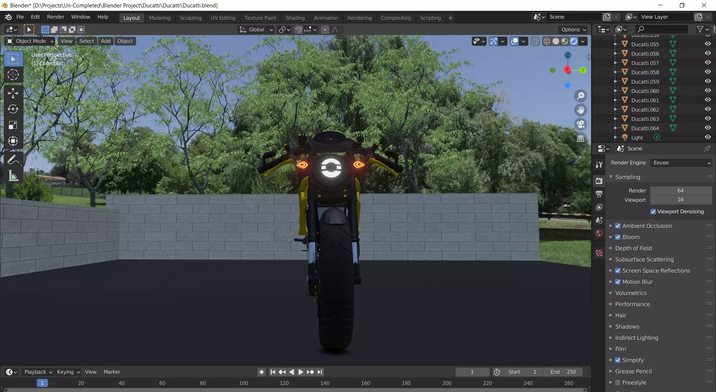716x392 pixels.
Task: Open the Output properties printer icon
Action: (x=599, y=194)
